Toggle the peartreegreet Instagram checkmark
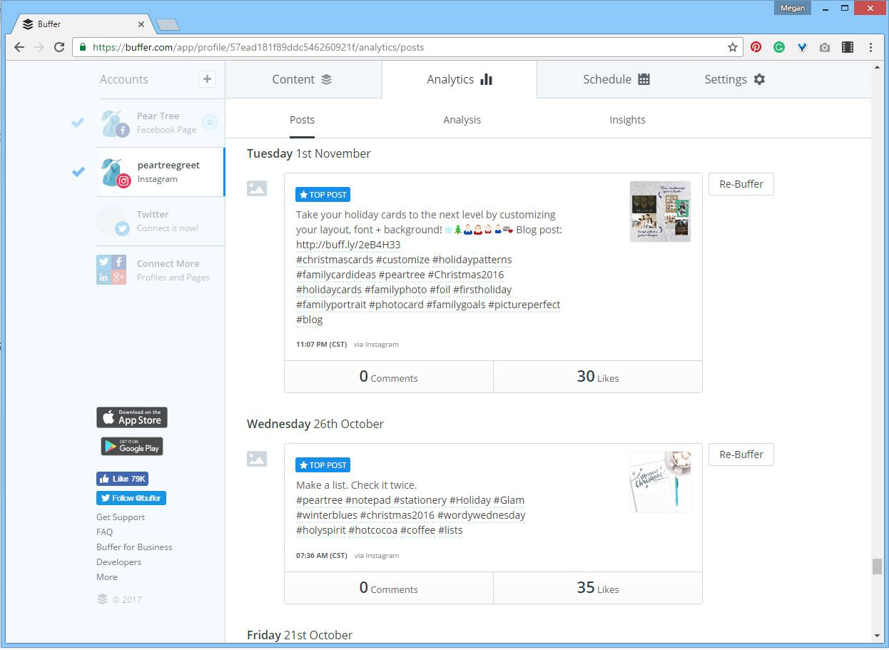 (78, 171)
